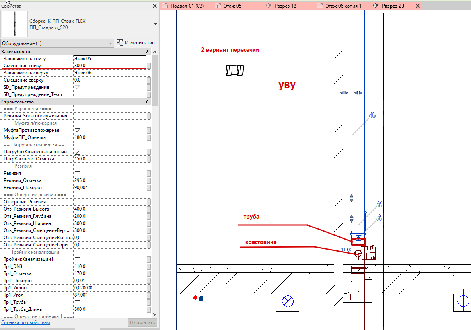Image resolution: width=471 pixels, height=330 pixels.
Task: Click the properties panel scrollbar thumb
Action: [154, 80]
